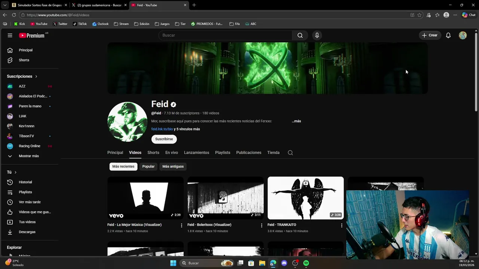Open Copilot Chat in browser toolbar

[469, 15]
